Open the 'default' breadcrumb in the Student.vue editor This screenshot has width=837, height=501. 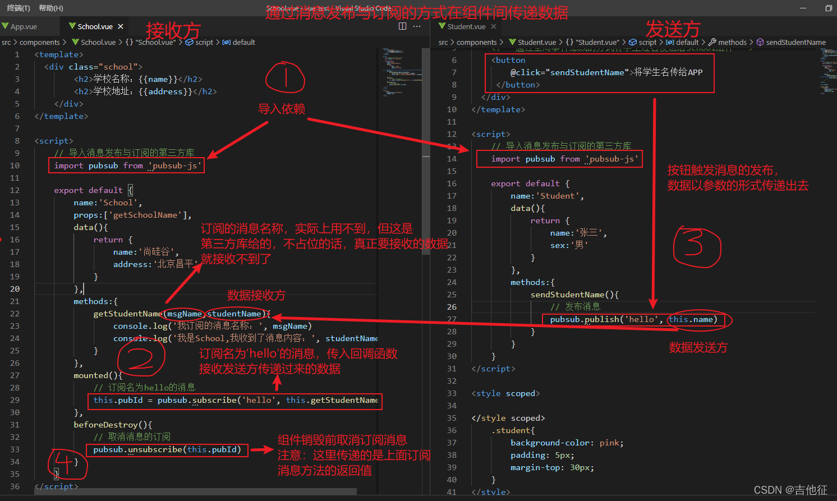tap(687, 42)
